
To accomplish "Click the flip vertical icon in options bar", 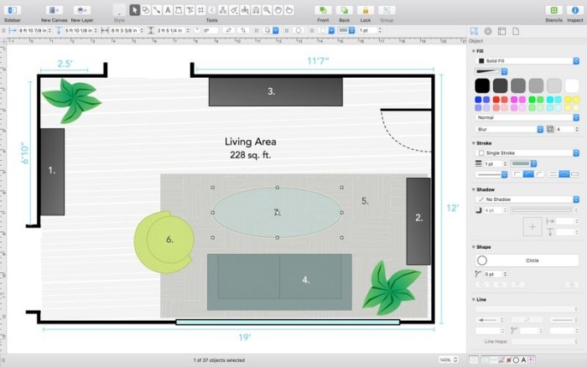I will [x=243, y=30].
